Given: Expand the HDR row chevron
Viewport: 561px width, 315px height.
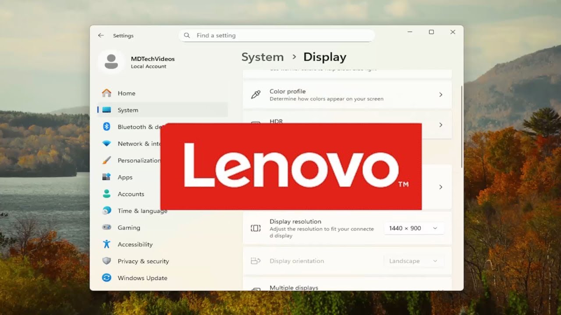Looking at the screenshot, I should (441, 125).
